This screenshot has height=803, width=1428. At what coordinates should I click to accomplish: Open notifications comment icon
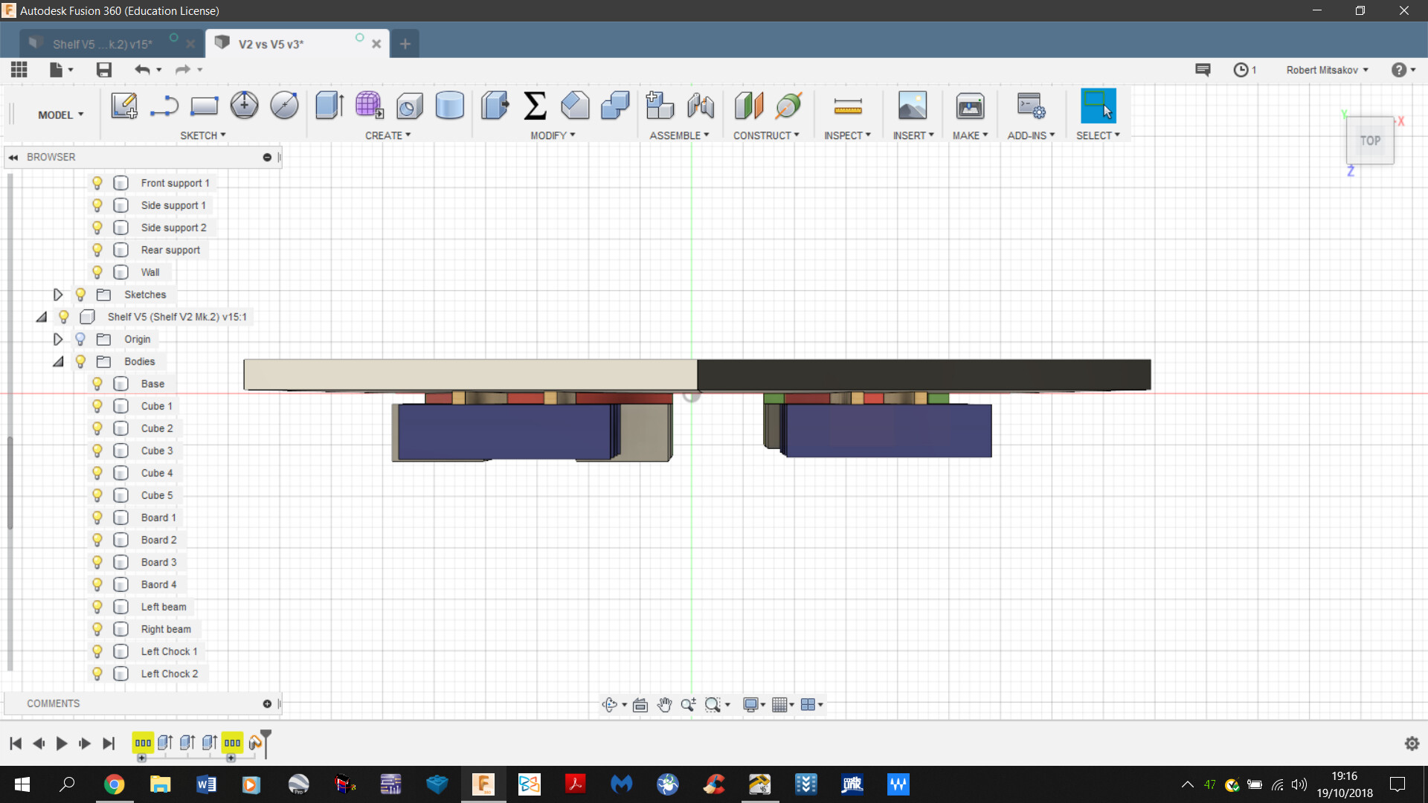(1203, 70)
